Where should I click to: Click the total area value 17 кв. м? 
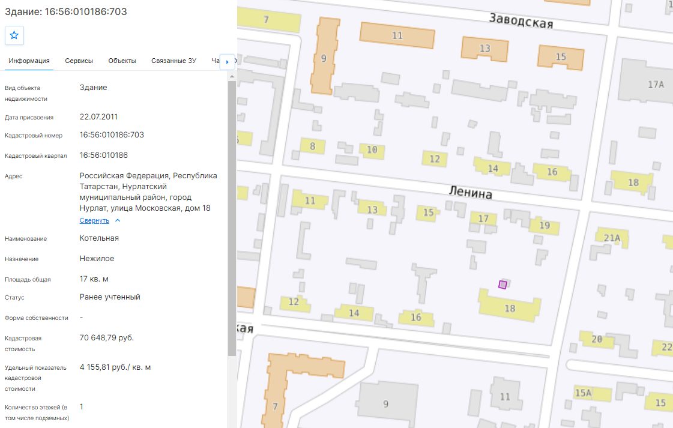[x=94, y=279]
